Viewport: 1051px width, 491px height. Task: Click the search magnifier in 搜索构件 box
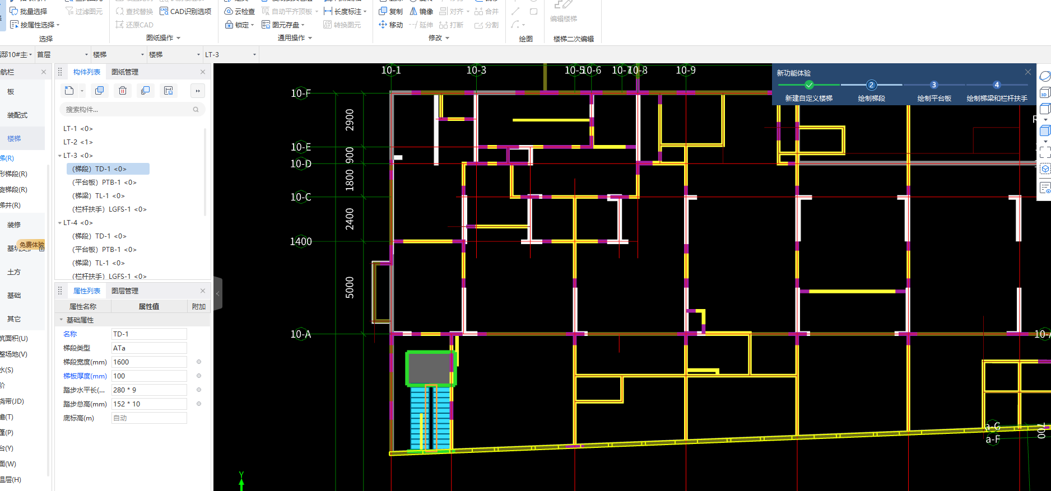[x=196, y=110]
